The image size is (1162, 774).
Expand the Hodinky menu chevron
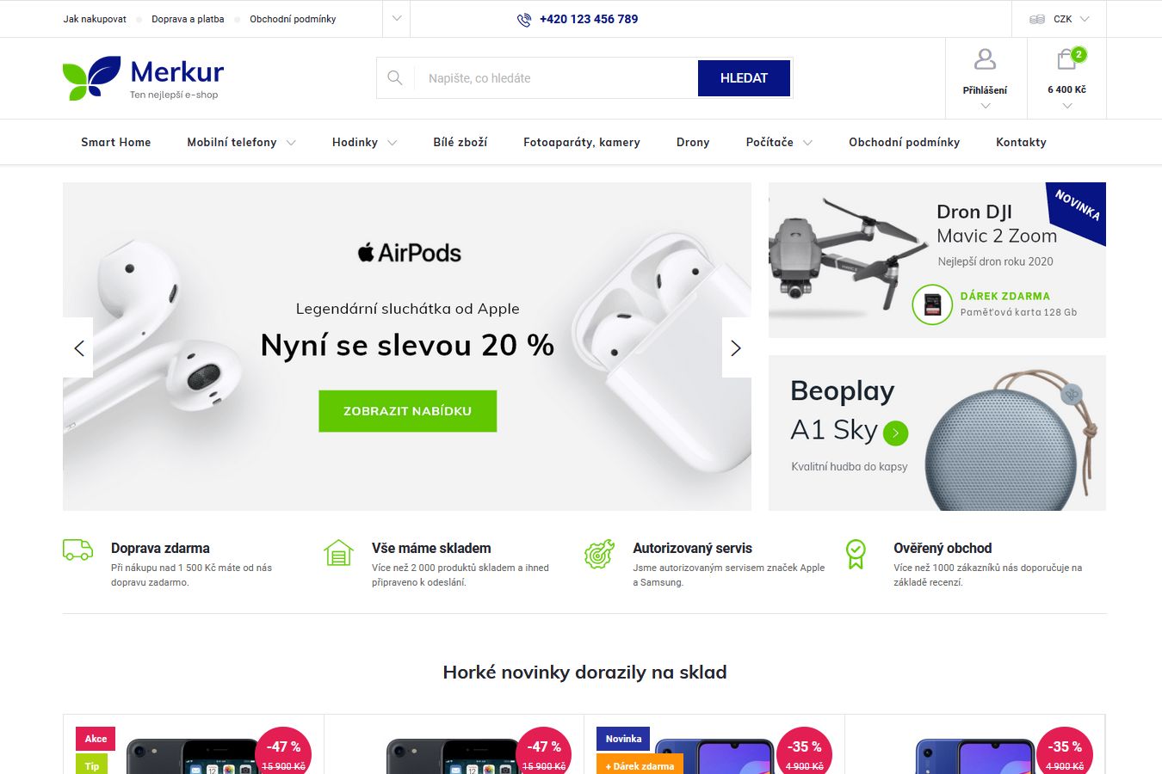click(392, 143)
